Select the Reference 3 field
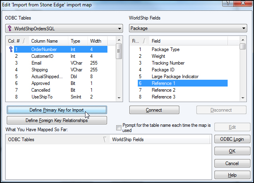Image resolution: width=254 pixels, height=183 pixels. click(183, 97)
